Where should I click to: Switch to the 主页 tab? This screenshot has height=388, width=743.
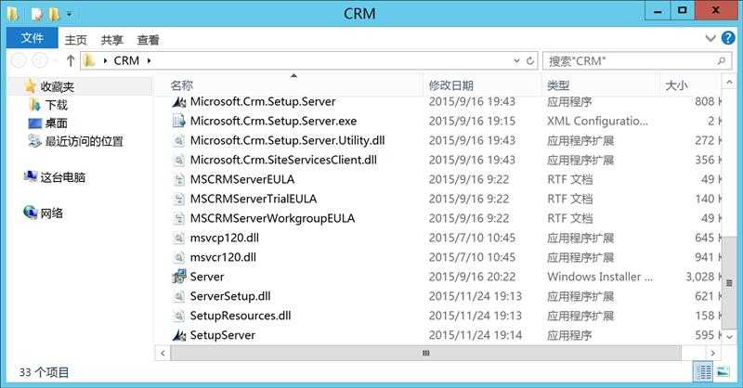click(x=76, y=40)
